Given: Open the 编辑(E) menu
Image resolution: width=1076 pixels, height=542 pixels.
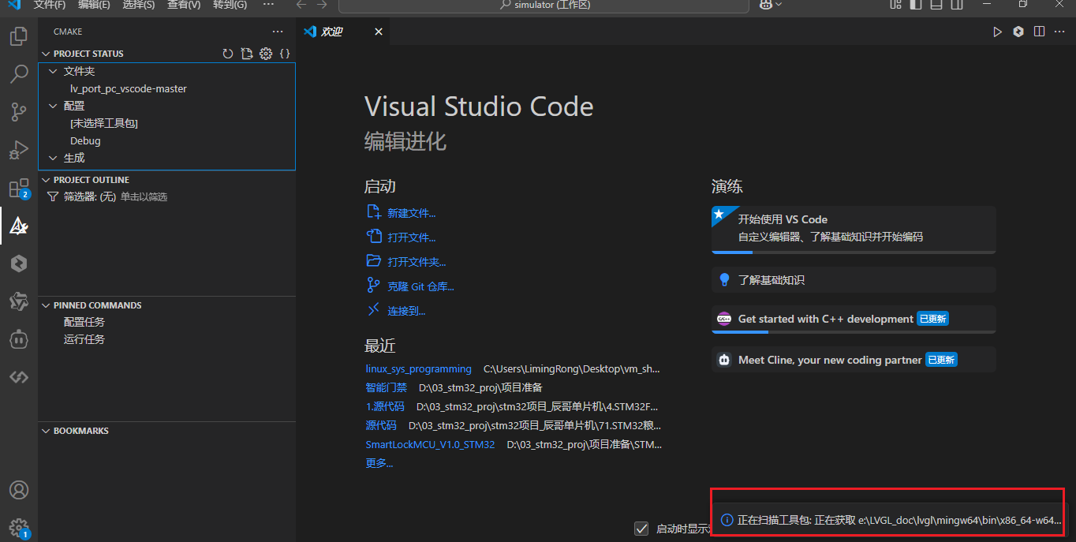Looking at the screenshot, I should tap(95, 5).
